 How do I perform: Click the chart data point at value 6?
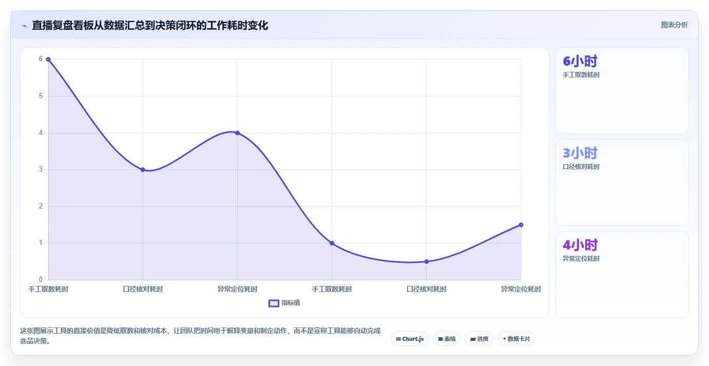click(x=48, y=60)
